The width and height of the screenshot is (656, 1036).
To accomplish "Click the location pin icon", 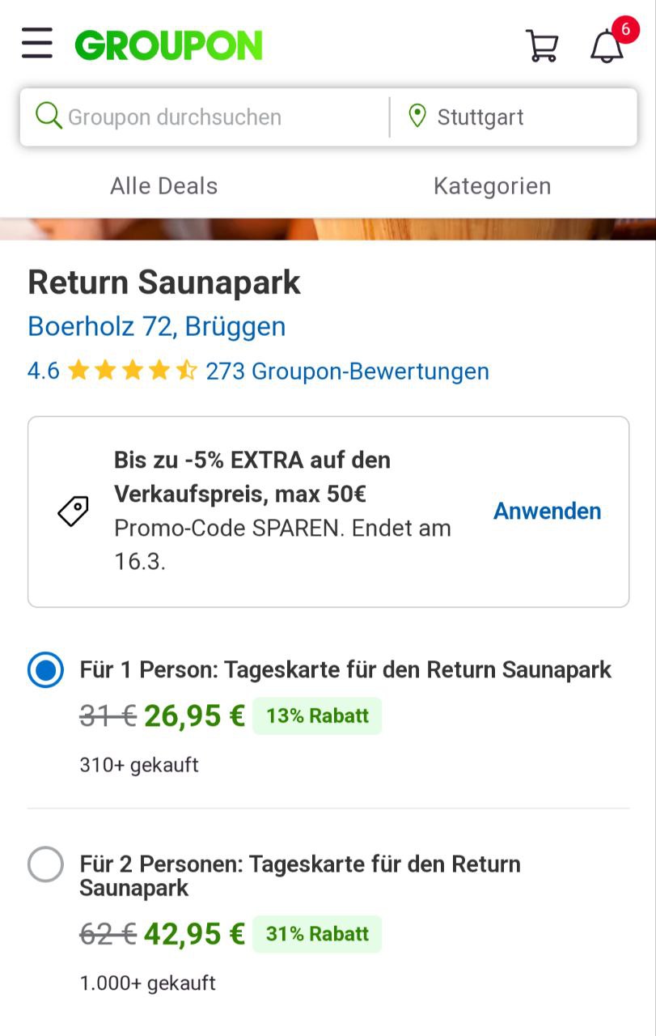I will coord(417,117).
